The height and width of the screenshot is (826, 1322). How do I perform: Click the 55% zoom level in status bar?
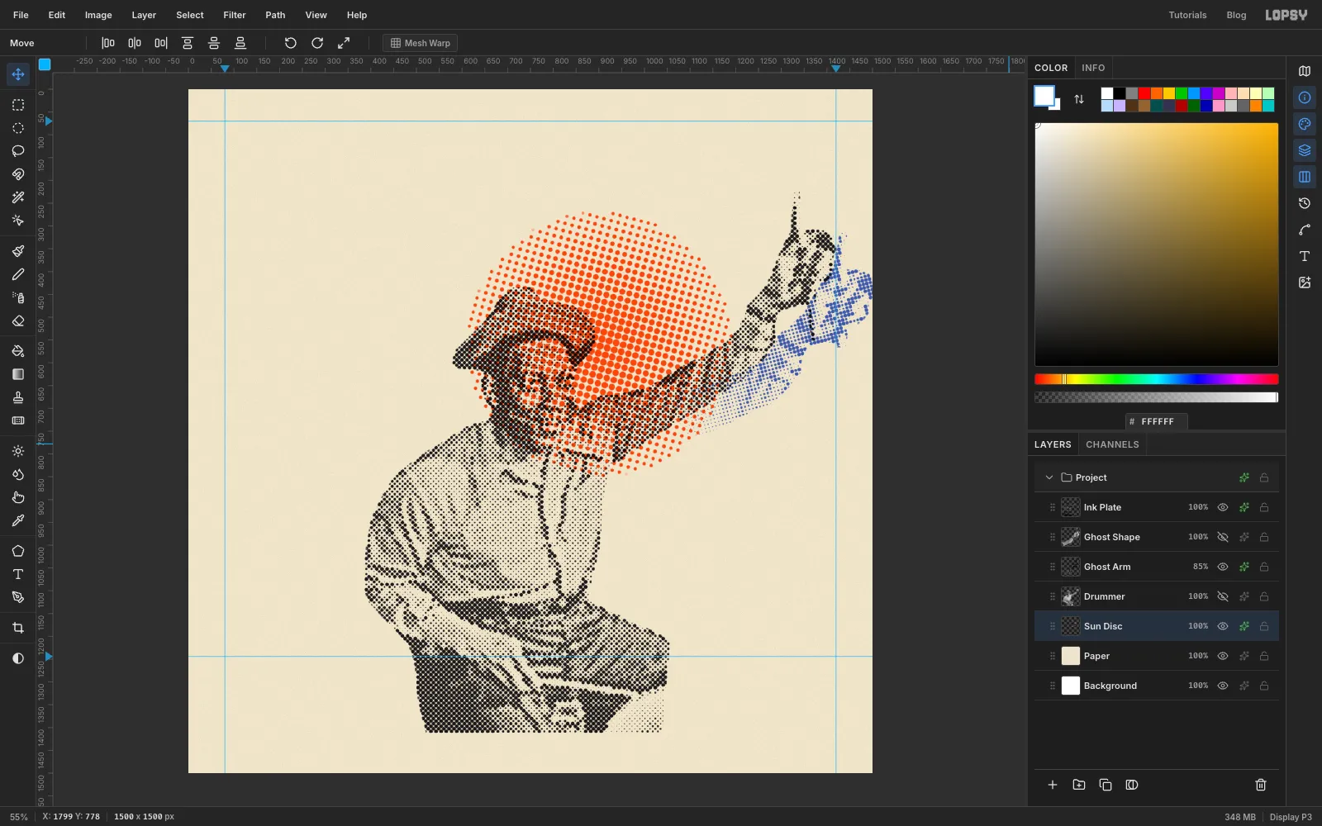(18, 817)
